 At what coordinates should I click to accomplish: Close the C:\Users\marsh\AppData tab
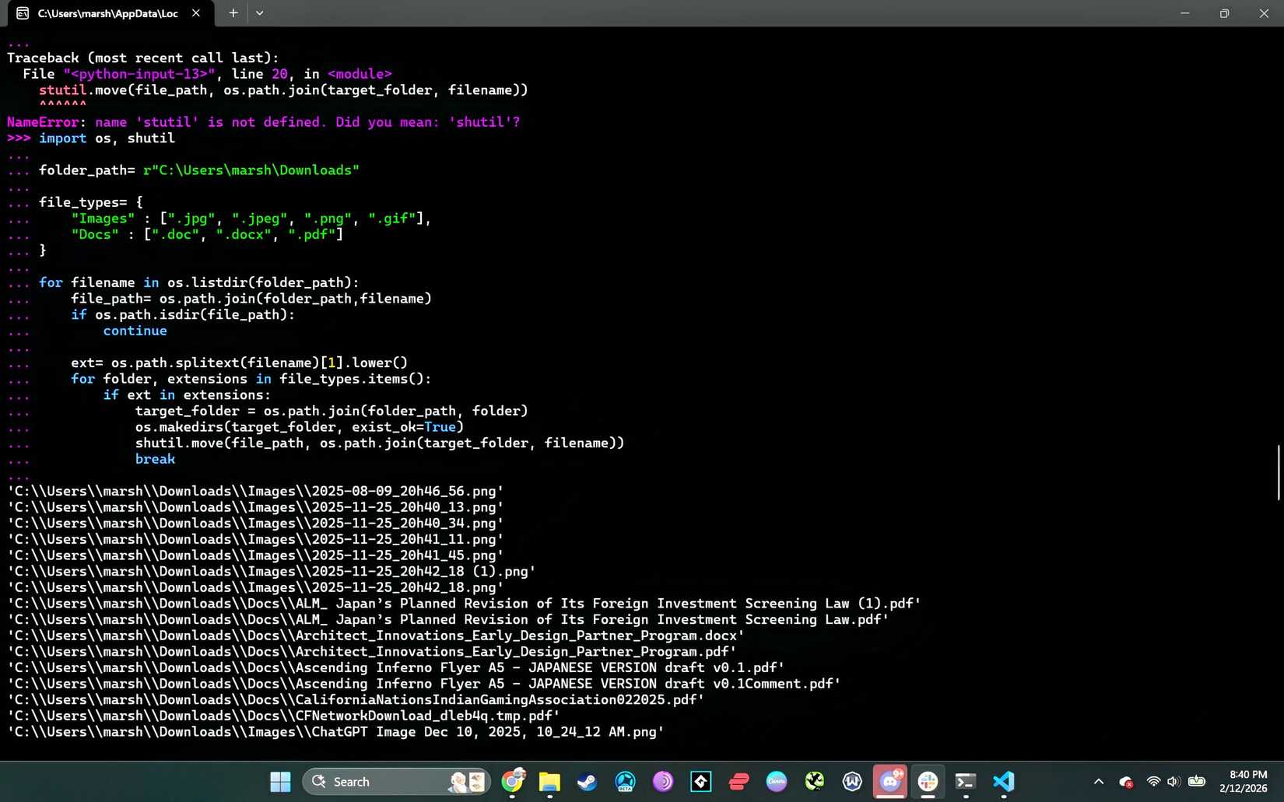[x=196, y=13]
